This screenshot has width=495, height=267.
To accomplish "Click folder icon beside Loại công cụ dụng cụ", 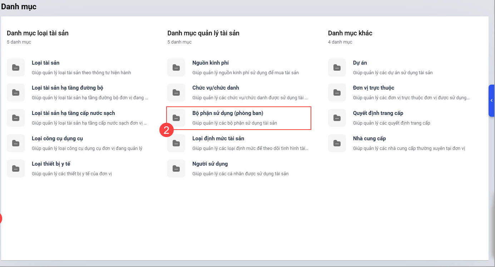I will click(16, 143).
